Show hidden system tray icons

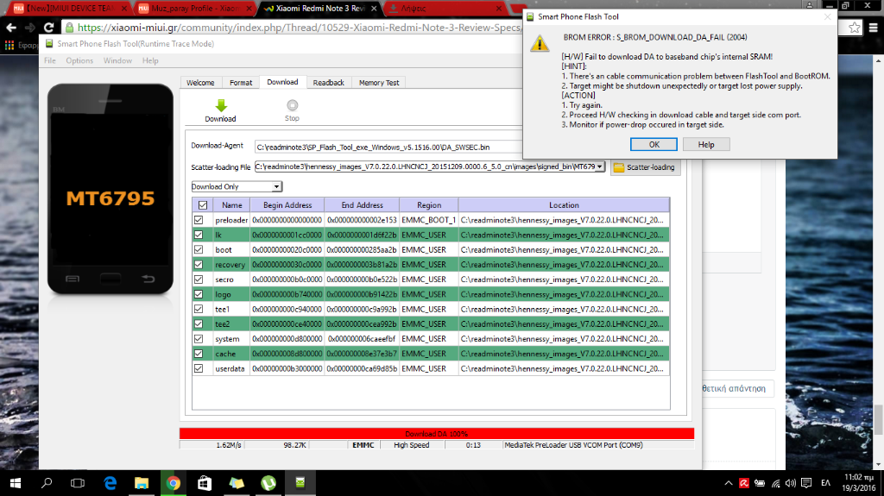727,483
